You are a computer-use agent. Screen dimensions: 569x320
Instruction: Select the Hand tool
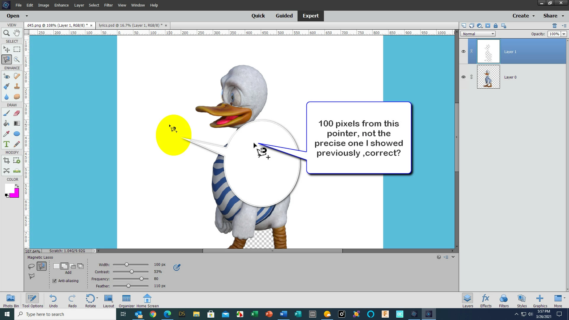point(17,33)
